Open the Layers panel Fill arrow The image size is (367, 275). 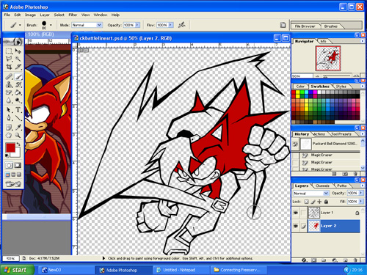coord(360,202)
